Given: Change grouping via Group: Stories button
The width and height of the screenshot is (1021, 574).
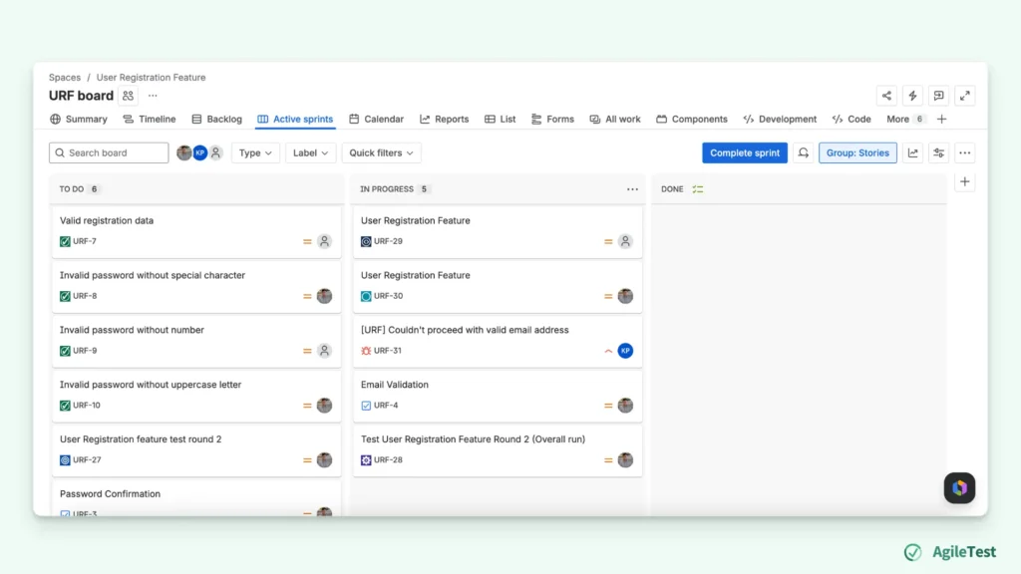Looking at the screenshot, I should click(x=857, y=152).
